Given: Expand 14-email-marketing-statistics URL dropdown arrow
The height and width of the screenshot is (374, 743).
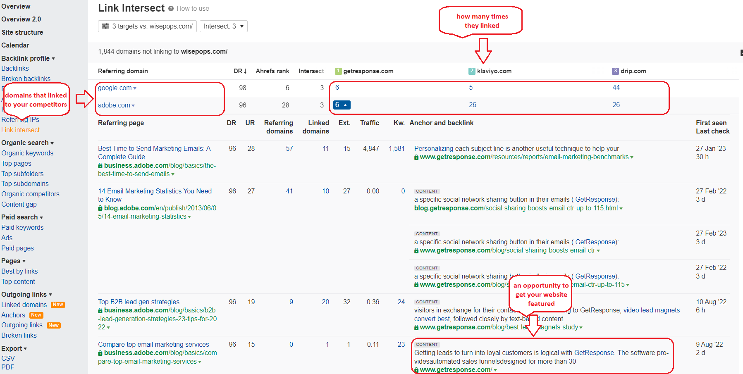Looking at the screenshot, I should tap(189, 217).
